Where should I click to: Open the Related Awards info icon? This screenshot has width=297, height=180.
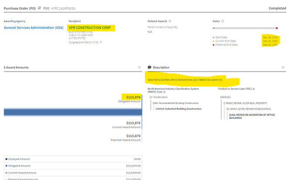point(170,21)
